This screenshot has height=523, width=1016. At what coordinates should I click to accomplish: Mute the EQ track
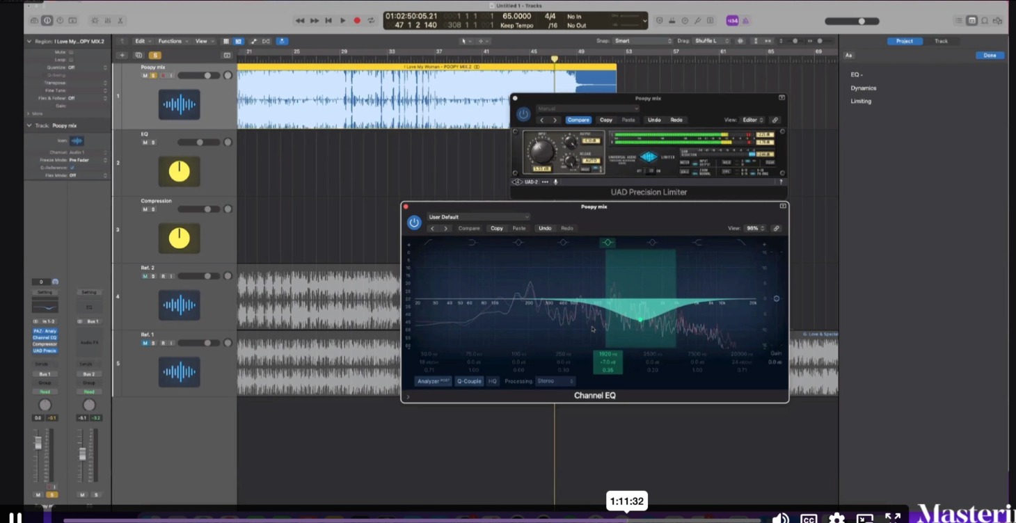point(145,143)
